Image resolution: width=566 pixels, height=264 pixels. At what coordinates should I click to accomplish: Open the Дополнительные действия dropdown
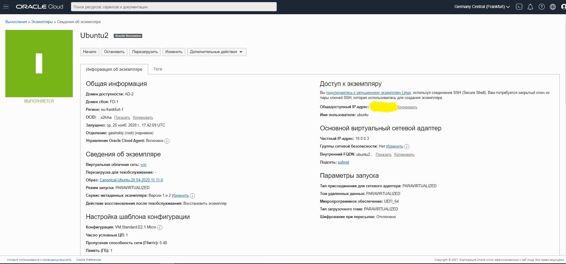(216, 52)
